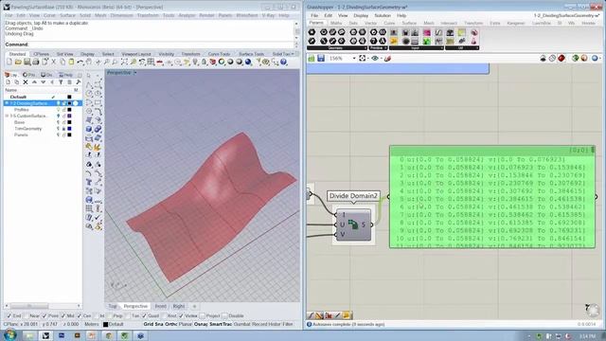Toggle the Cen osnap checkbox
The height and width of the screenshot is (341, 606).
(80, 315)
